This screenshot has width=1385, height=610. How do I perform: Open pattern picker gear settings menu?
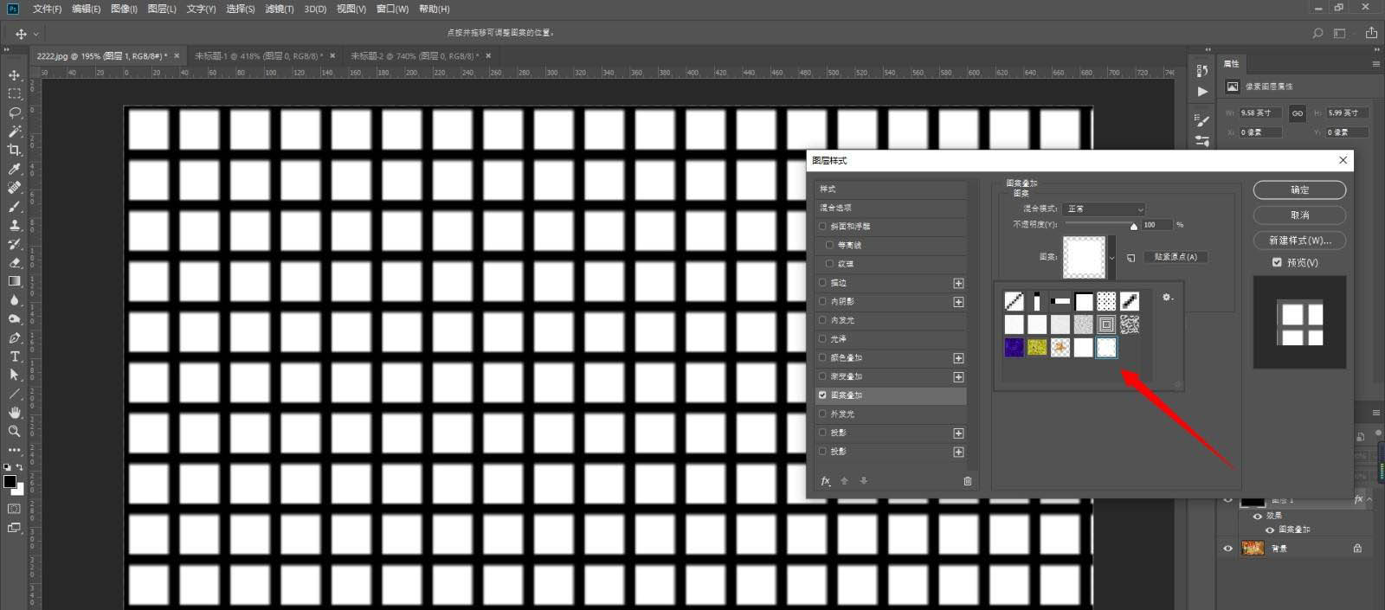[1167, 297]
